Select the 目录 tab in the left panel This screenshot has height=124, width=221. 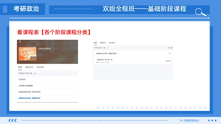20,67
